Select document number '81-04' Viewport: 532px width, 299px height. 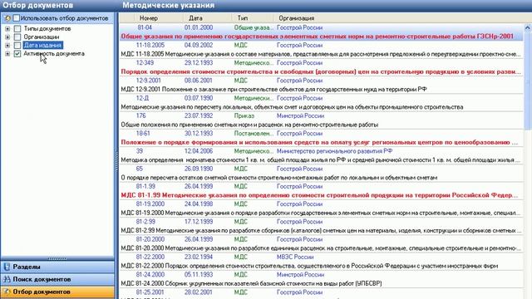pyautogui.click(x=145, y=27)
